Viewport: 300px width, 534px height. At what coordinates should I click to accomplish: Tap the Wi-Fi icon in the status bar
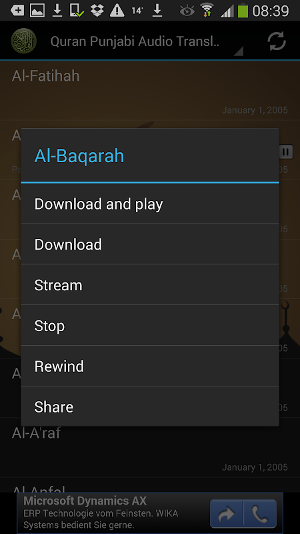(x=207, y=10)
